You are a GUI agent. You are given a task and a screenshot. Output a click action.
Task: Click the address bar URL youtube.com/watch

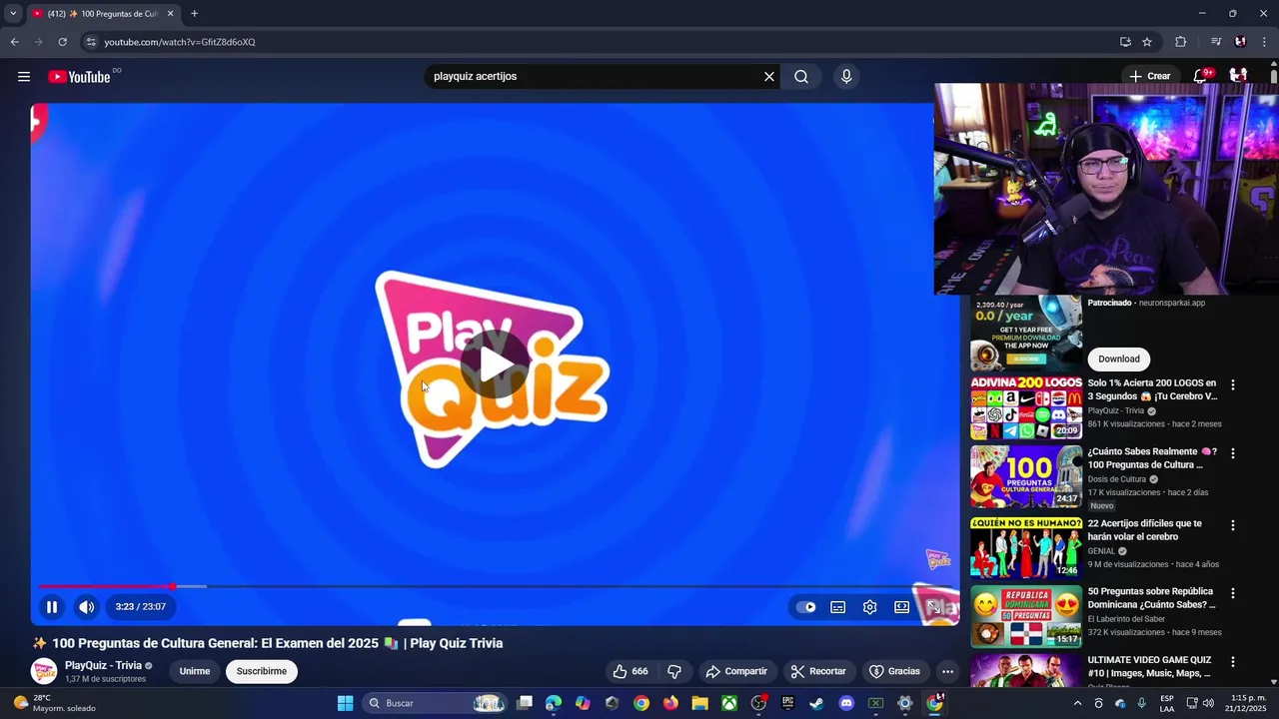pos(180,42)
